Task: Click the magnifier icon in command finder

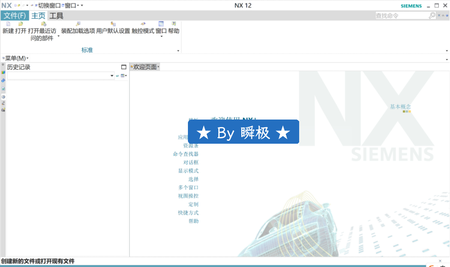Action: (x=432, y=15)
